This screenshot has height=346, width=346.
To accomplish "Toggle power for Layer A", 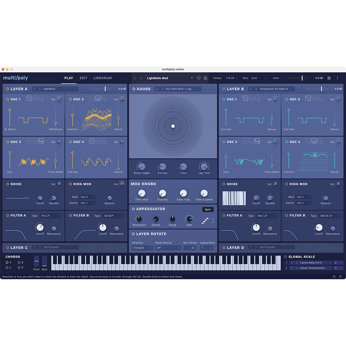I will point(8,89).
